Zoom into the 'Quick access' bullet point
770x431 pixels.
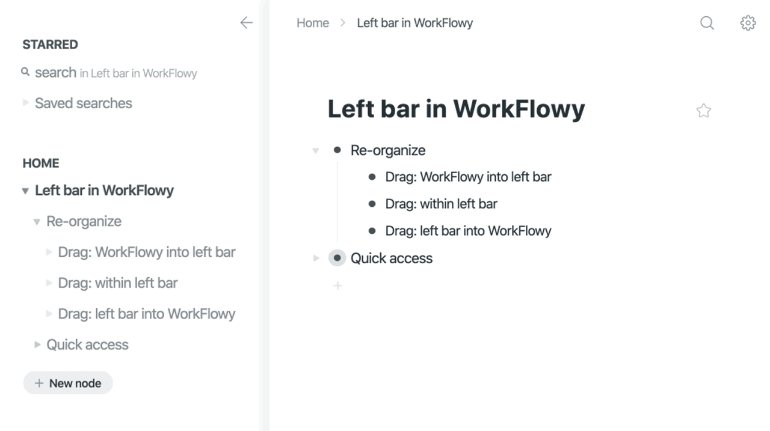(x=337, y=258)
